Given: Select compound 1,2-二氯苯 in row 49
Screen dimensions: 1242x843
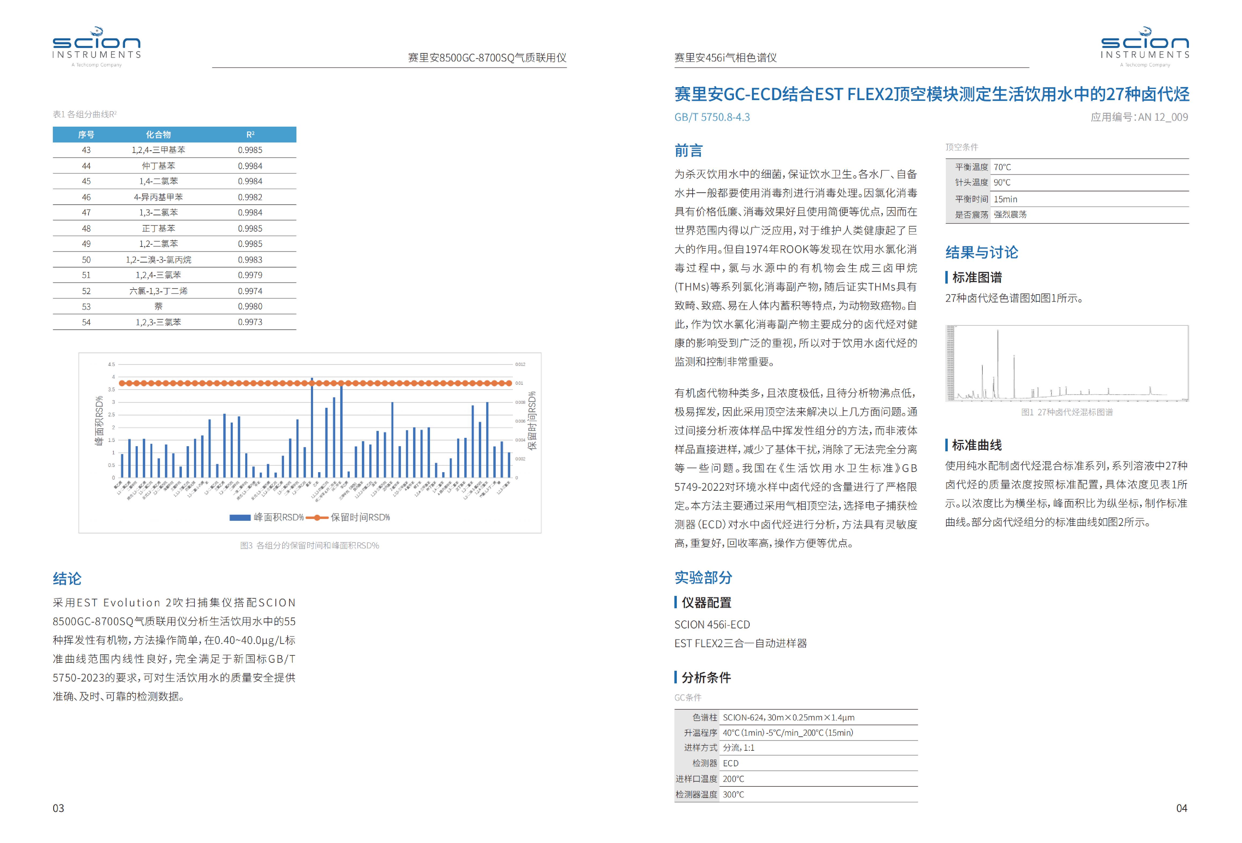Looking at the screenshot, I should (158, 244).
